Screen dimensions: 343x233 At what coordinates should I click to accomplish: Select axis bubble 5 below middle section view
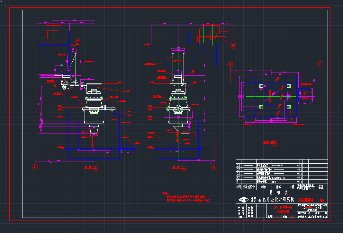[x=214, y=168]
